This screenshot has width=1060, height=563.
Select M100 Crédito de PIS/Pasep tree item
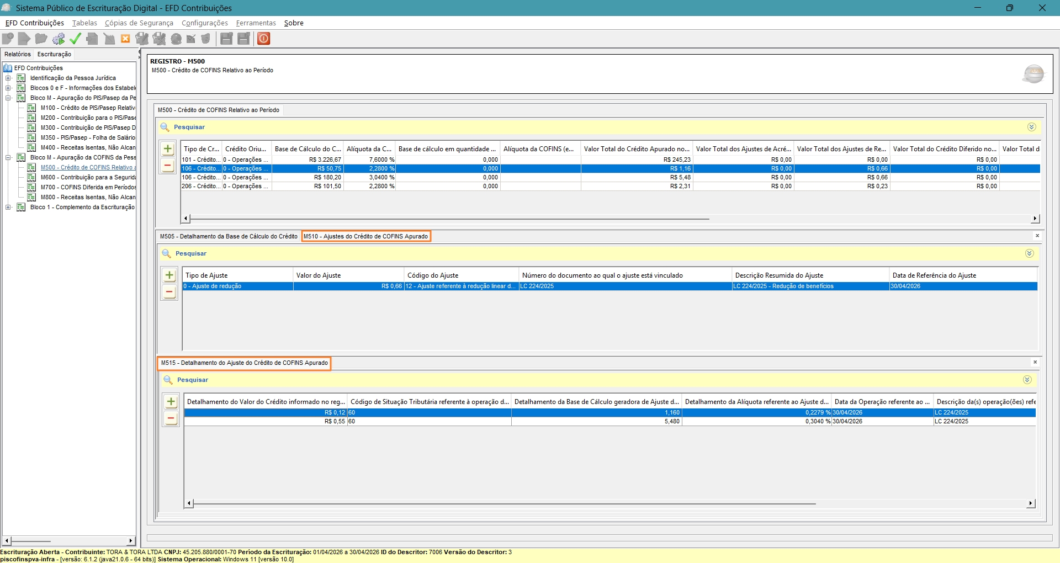click(x=88, y=108)
